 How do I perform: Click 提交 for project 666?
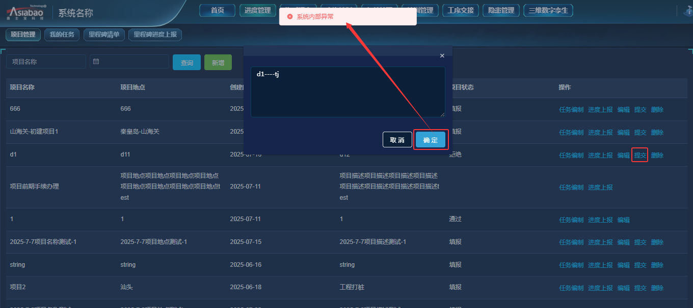coord(641,110)
